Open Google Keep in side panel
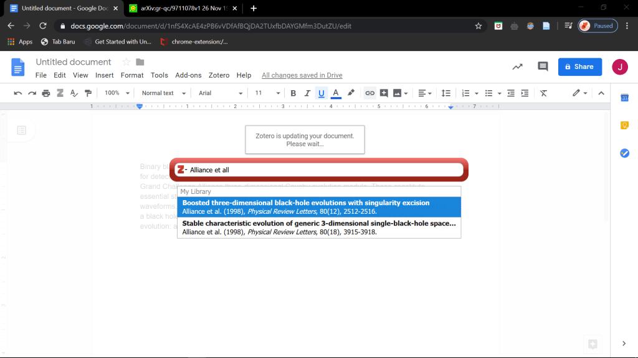 (624, 125)
